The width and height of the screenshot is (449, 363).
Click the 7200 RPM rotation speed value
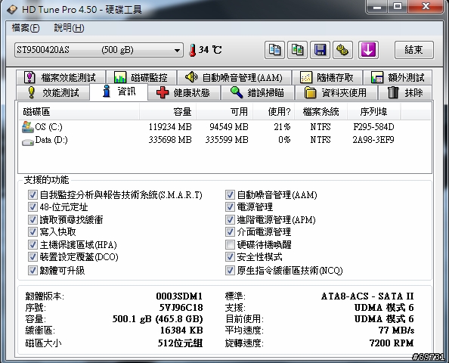pos(392,343)
